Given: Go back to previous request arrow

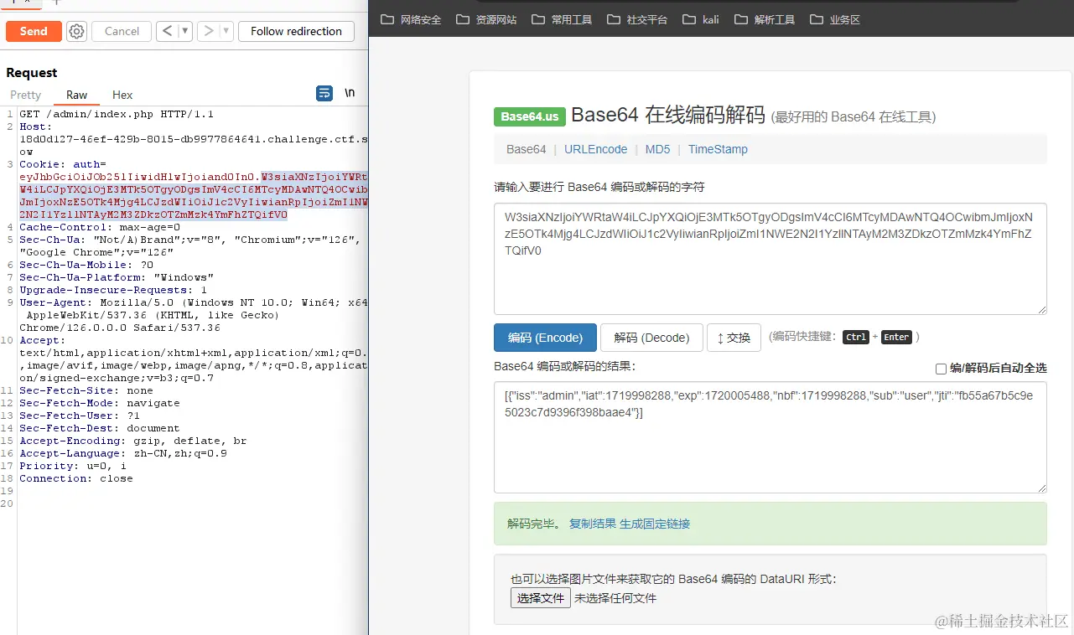Looking at the screenshot, I should (166, 31).
